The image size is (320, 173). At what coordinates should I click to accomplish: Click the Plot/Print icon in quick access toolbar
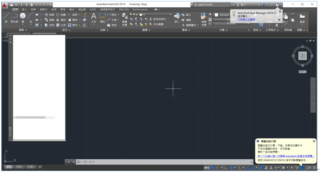[x=31, y=5]
